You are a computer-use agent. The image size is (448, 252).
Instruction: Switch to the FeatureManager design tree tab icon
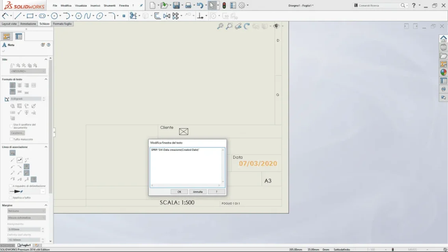tap(7, 37)
